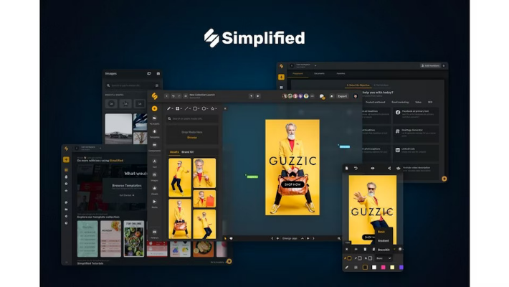Choose Gradient in the fill type menu
The height and width of the screenshot is (287, 509).
click(x=383, y=241)
